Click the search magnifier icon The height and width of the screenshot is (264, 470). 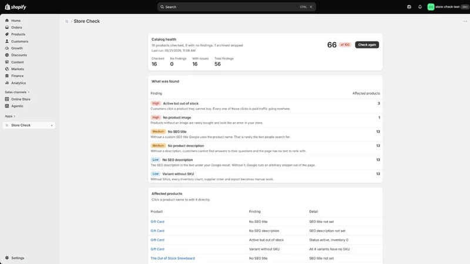(x=162, y=7)
